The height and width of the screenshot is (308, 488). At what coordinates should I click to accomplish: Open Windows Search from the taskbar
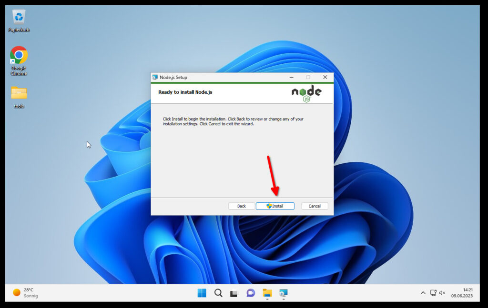point(218,293)
